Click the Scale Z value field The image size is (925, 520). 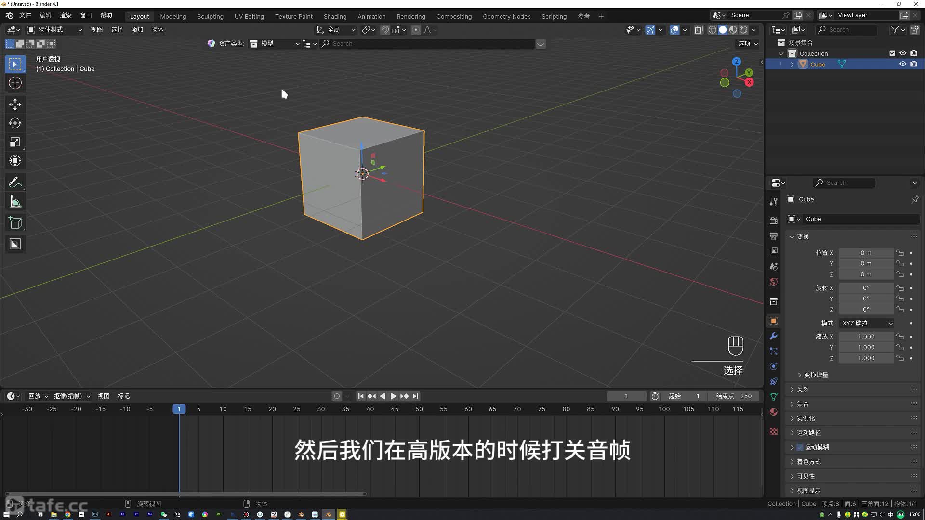point(866,358)
